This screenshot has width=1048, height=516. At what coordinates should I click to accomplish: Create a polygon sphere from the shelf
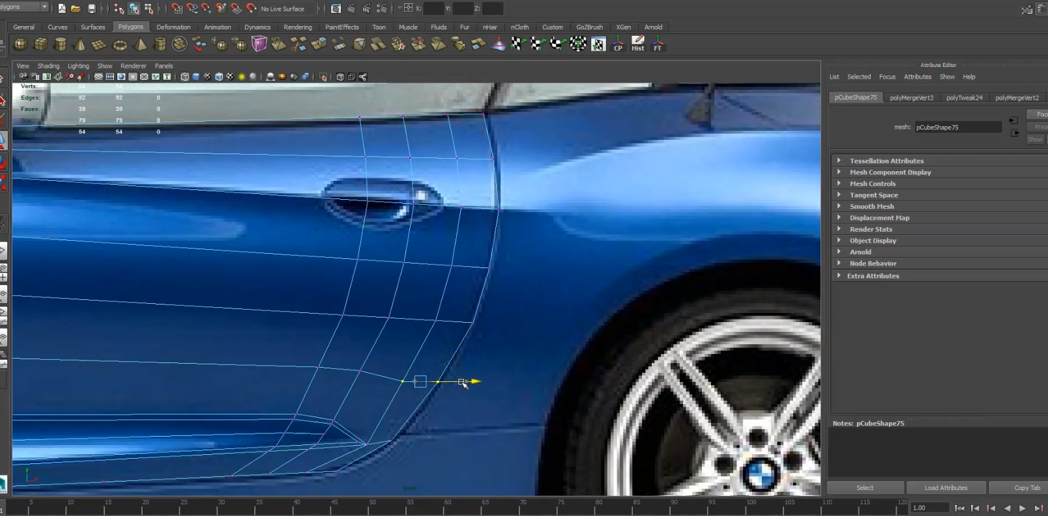[21, 44]
